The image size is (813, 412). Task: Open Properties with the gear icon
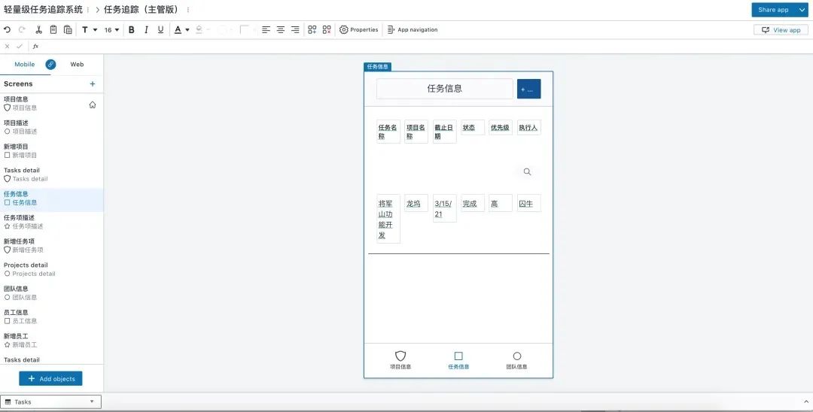point(359,30)
